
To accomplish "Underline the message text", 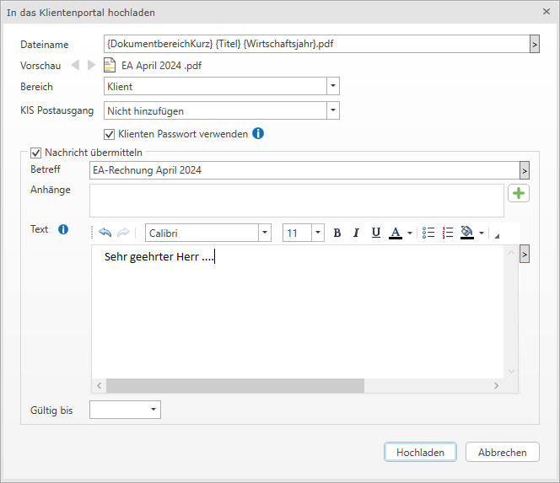I will (375, 233).
